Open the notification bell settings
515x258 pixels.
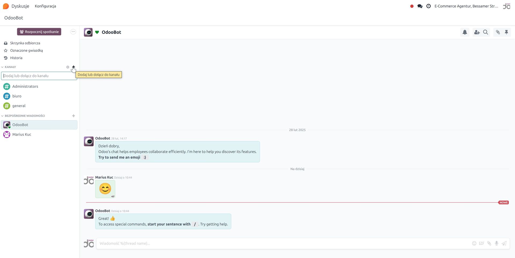(465, 32)
